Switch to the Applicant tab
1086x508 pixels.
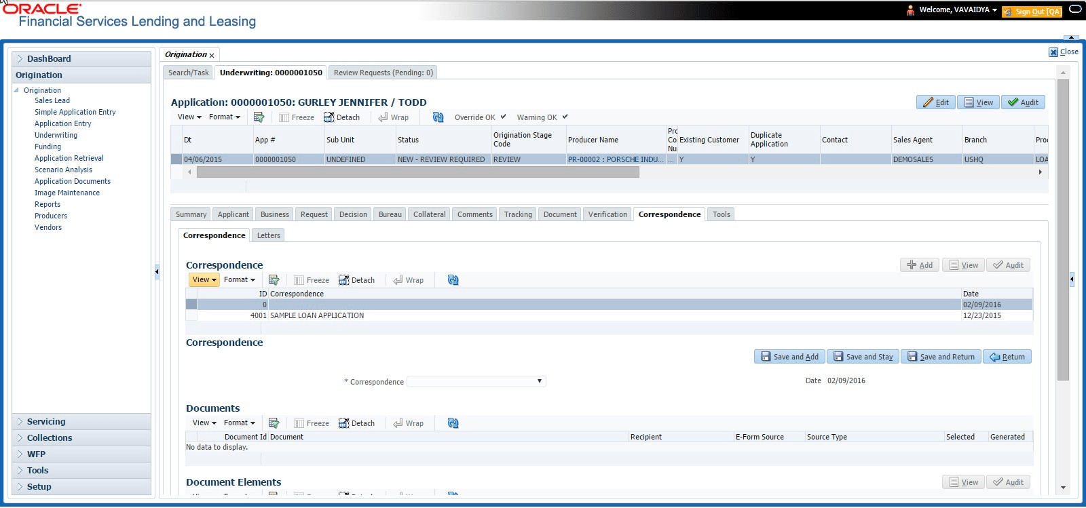tap(233, 214)
